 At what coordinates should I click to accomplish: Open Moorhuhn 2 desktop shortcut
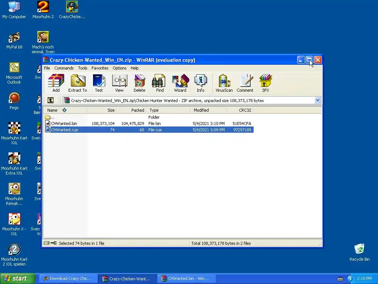(x=43, y=10)
